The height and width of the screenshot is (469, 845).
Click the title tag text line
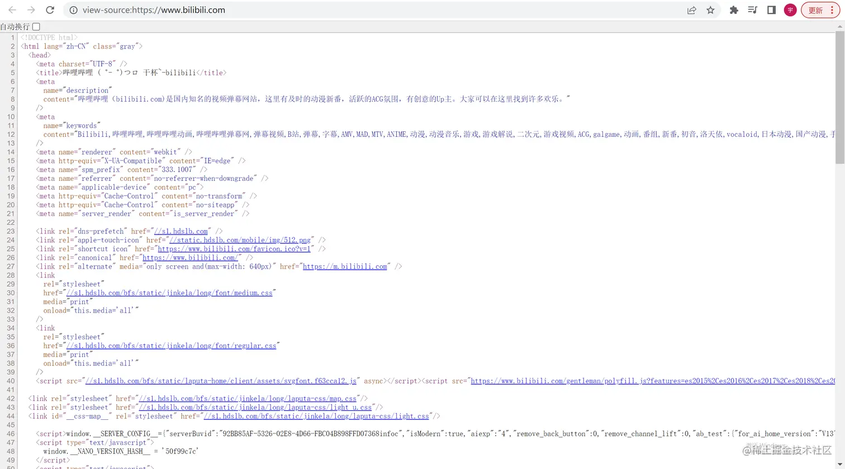pyautogui.click(x=131, y=73)
